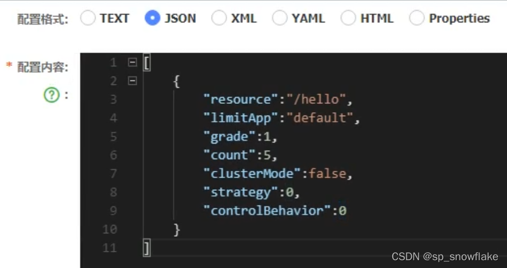Click the 配置格式 label

click(x=43, y=19)
